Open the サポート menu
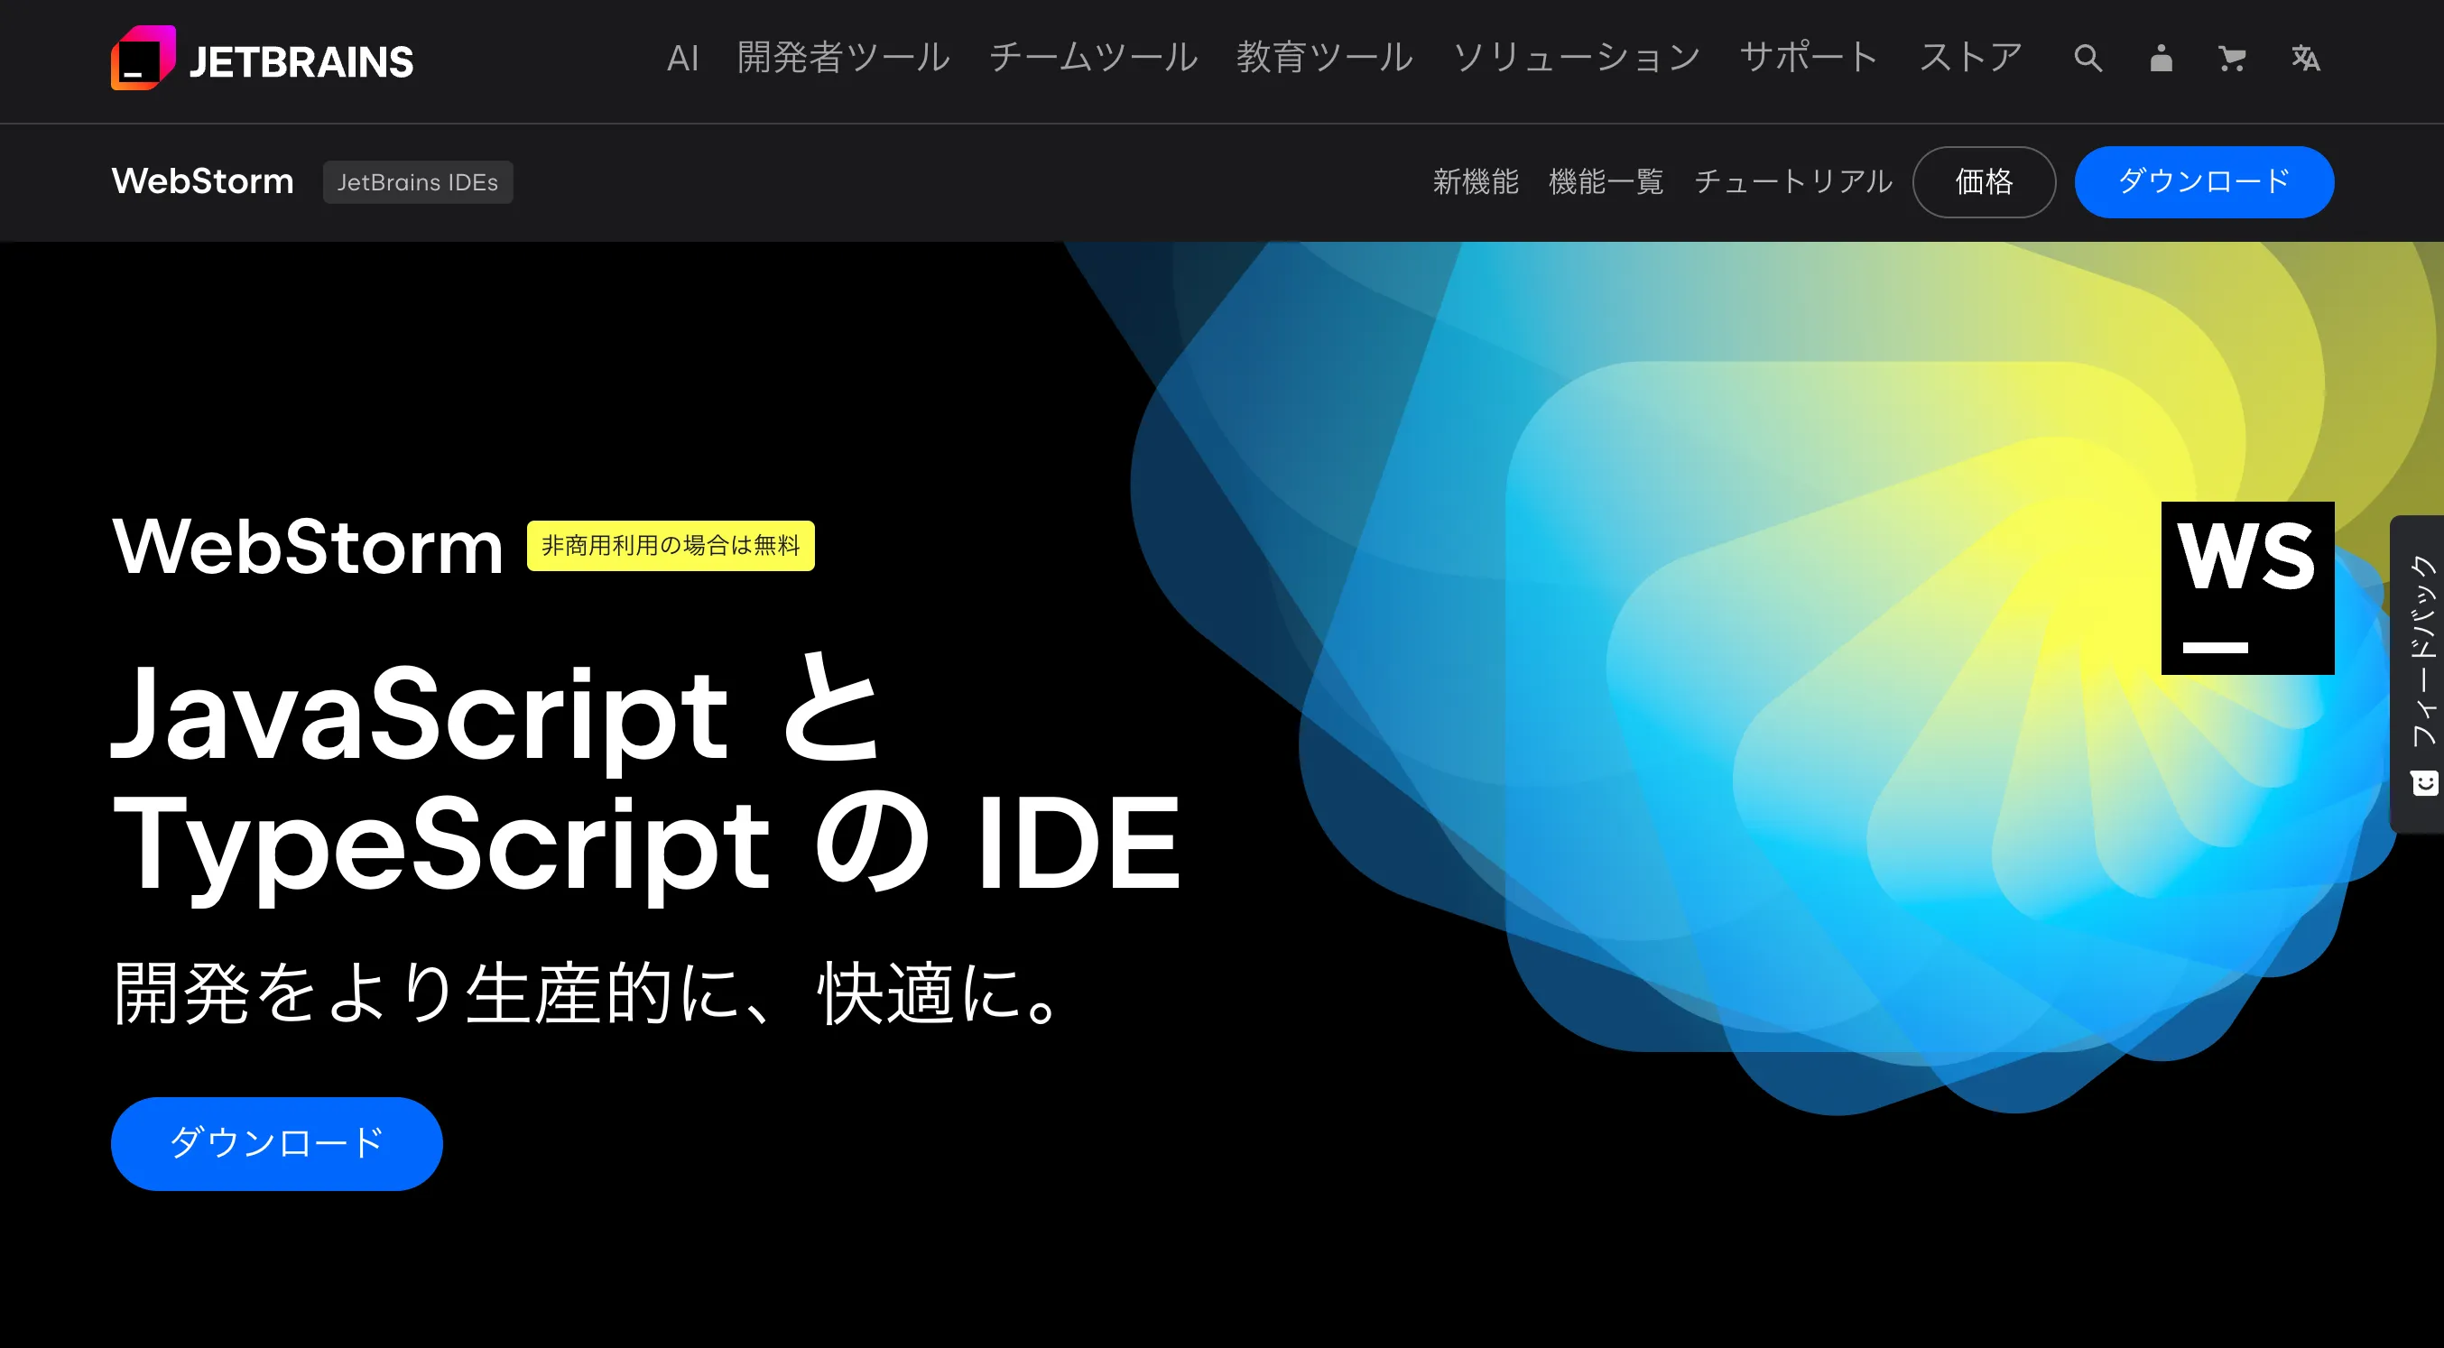2444x1348 pixels. [1810, 59]
